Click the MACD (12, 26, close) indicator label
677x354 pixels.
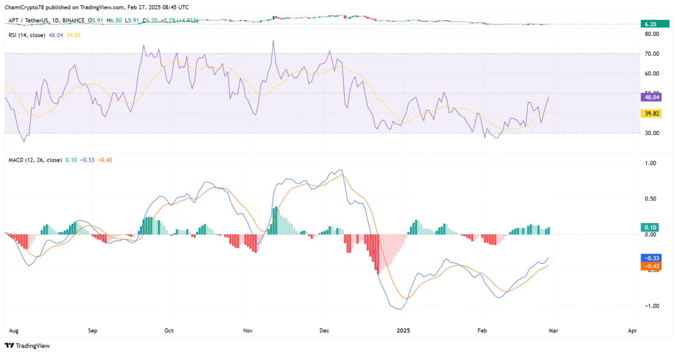[x=33, y=160]
